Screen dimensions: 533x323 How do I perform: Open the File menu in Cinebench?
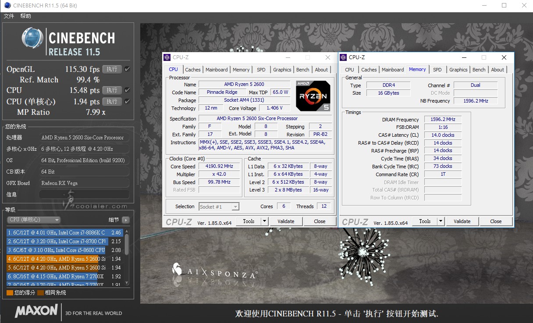click(9, 16)
